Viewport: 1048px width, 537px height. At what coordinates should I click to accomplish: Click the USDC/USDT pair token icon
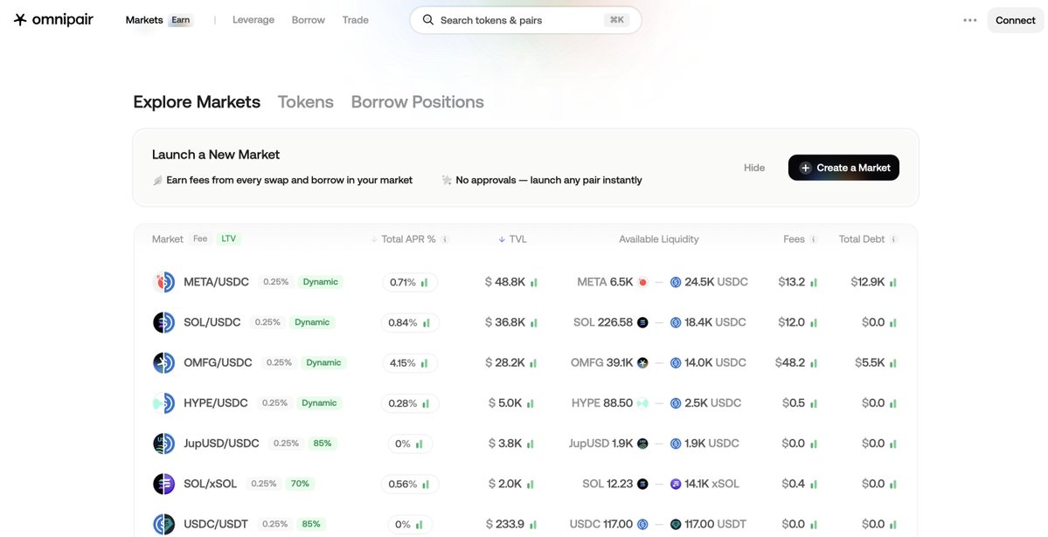tap(163, 524)
